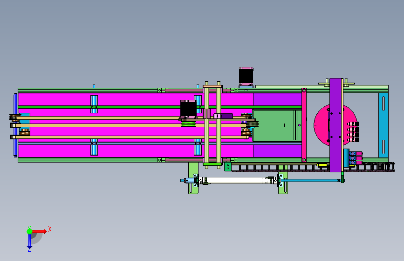Viewport: 404px width, 261px height.
Task: Select the drag chain cable carrier along the bottom right
Action: pos(313,168)
